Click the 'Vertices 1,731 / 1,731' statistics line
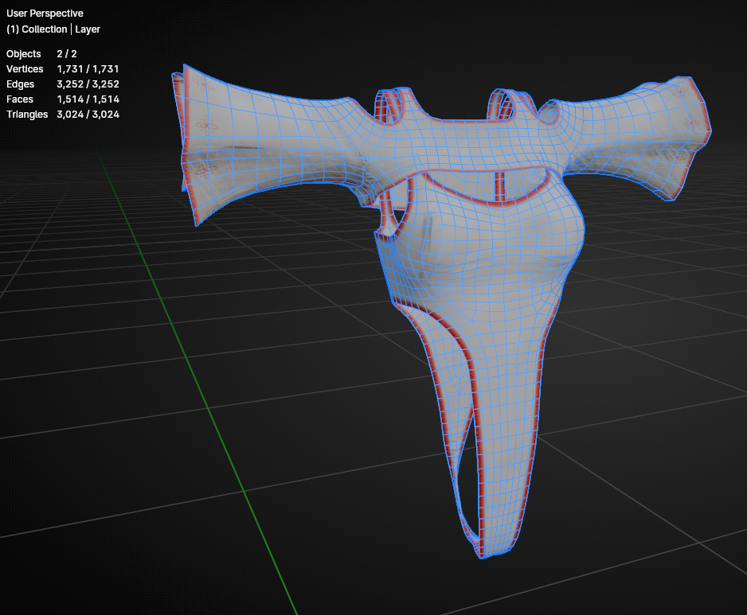 click(x=62, y=69)
